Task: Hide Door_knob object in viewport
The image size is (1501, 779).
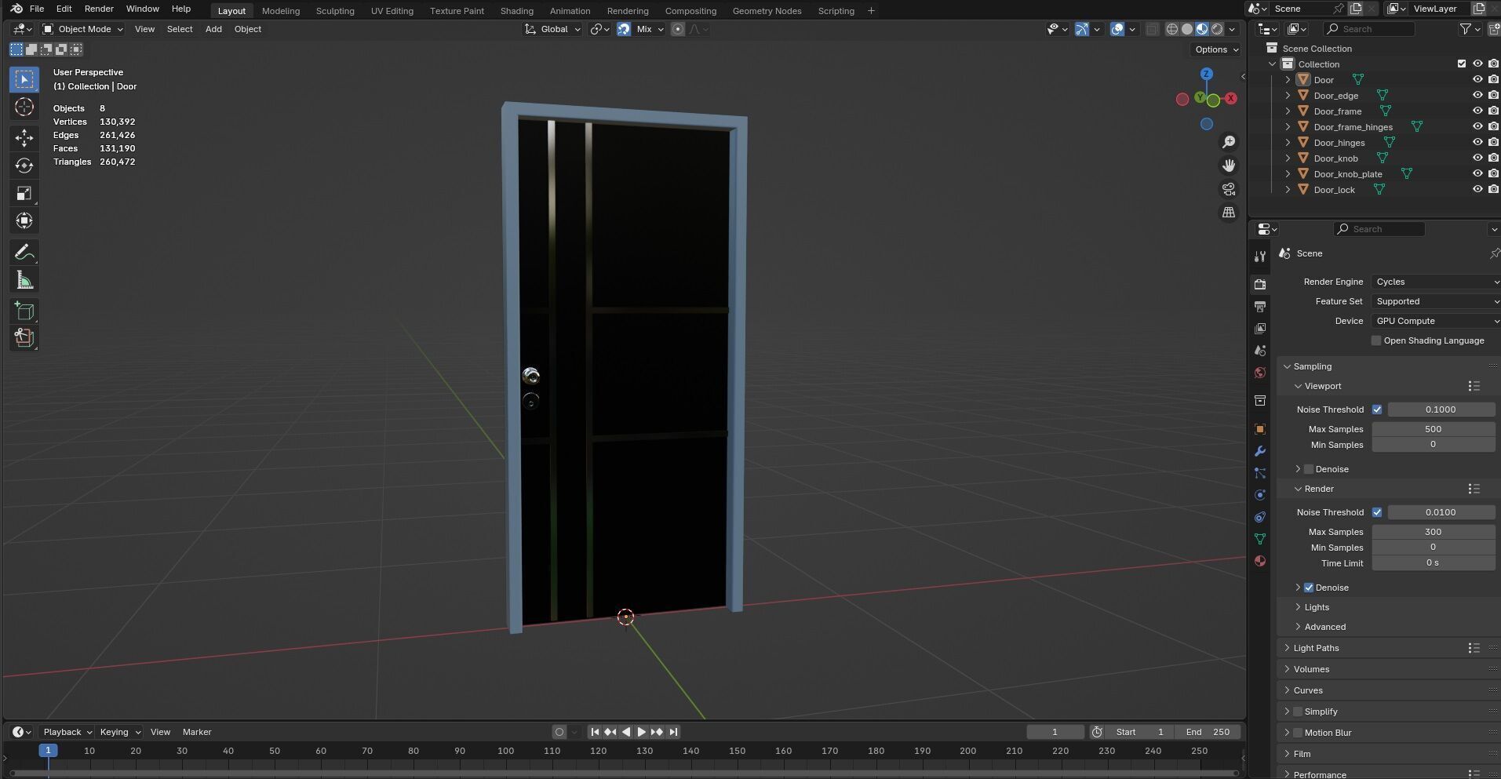Action: [x=1477, y=158]
